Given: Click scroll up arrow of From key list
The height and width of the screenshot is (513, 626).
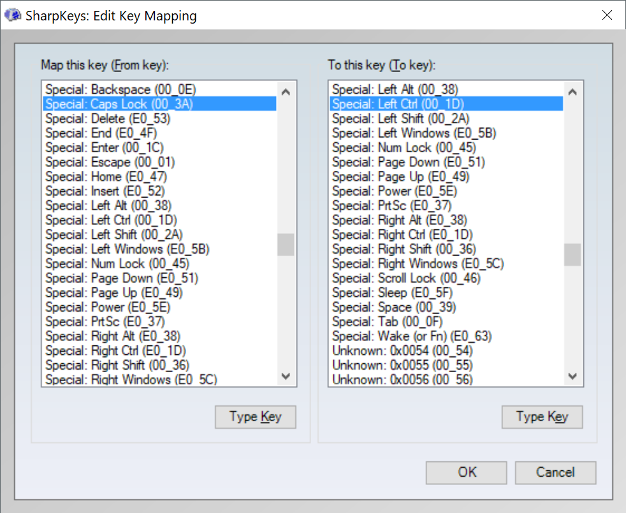Looking at the screenshot, I should [286, 92].
